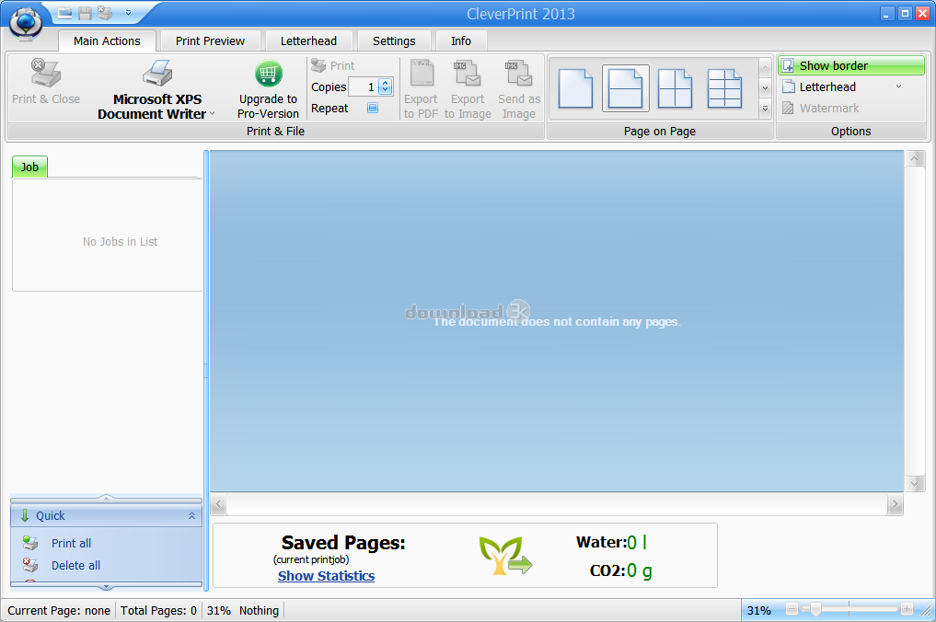This screenshot has width=936, height=622.
Task: Click the Send as Image icon
Action: point(519,74)
